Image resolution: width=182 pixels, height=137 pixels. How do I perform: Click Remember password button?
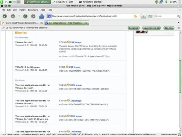click(134, 28)
